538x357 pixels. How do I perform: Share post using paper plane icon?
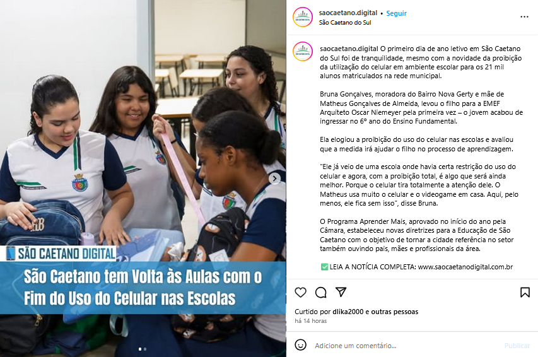coord(341,292)
